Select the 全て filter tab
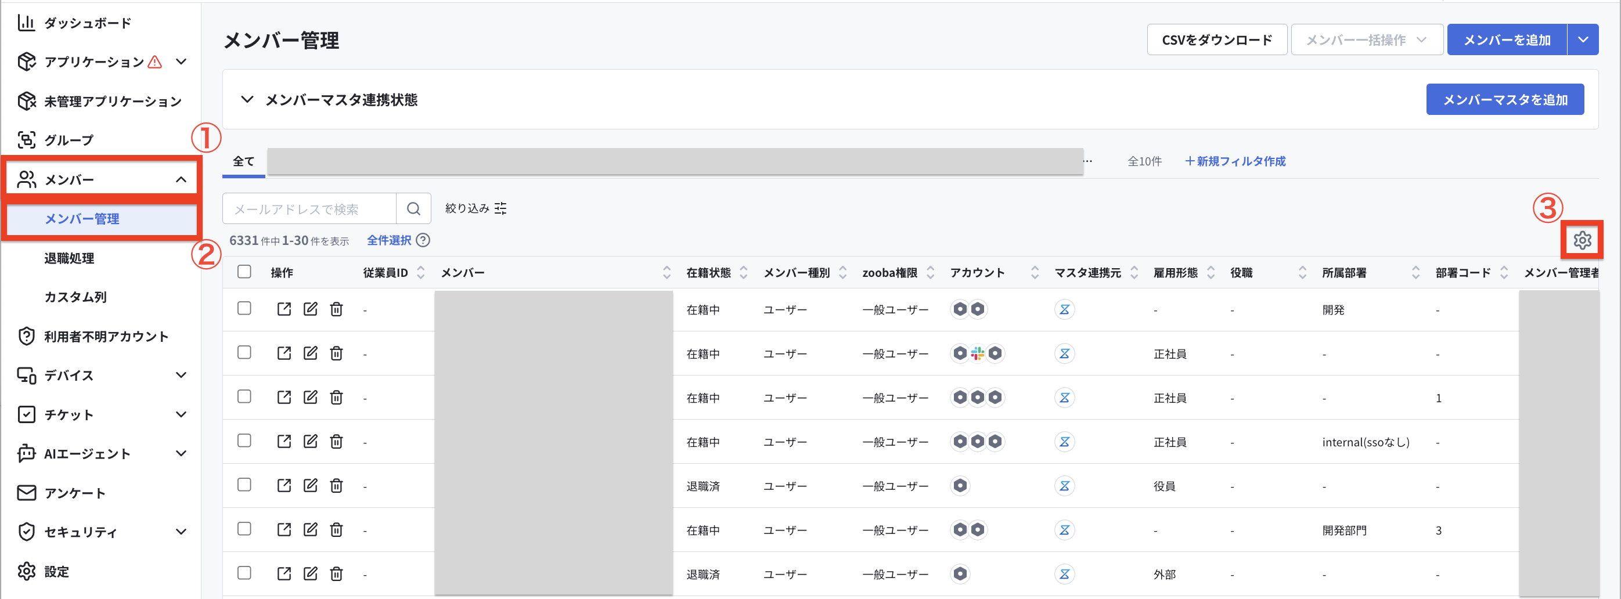 [x=243, y=161]
